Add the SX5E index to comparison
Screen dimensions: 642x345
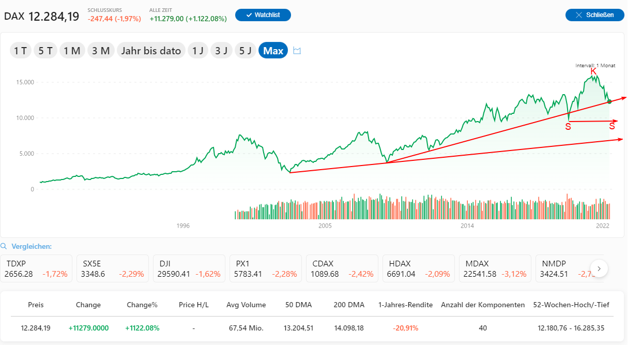tap(113, 268)
